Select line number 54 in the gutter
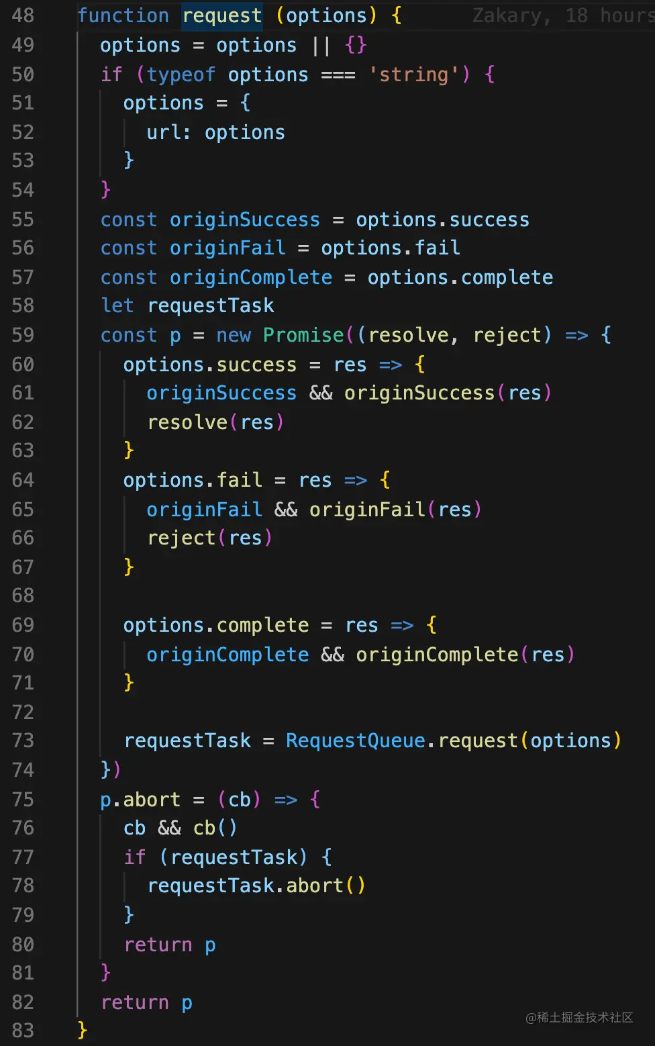Image resolution: width=655 pixels, height=1046 pixels. click(x=23, y=190)
